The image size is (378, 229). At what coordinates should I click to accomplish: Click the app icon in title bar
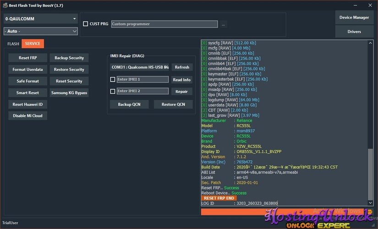click(x=4, y=5)
